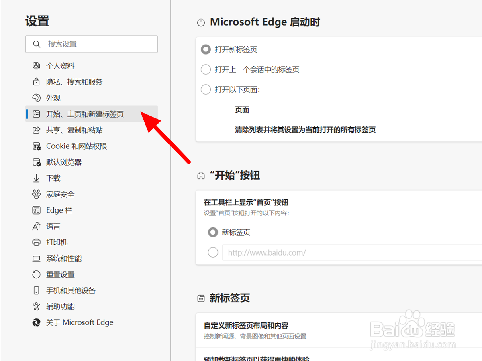This screenshot has height=361, width=482.
Task: Open 下载 settings page
Action: point(92,178)
